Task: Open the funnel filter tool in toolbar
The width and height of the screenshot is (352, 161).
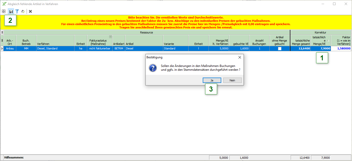Action: [x=17, y=11]
